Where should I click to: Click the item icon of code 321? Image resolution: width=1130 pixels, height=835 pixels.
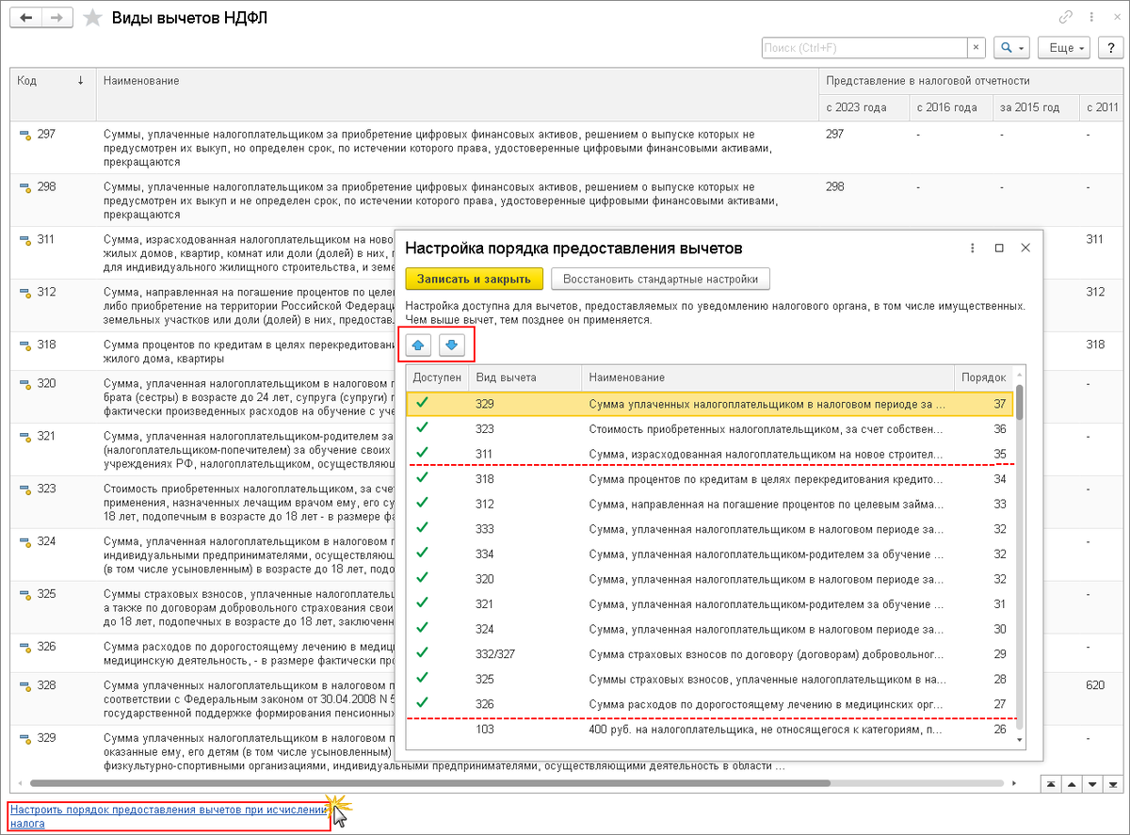click(25, 438)
